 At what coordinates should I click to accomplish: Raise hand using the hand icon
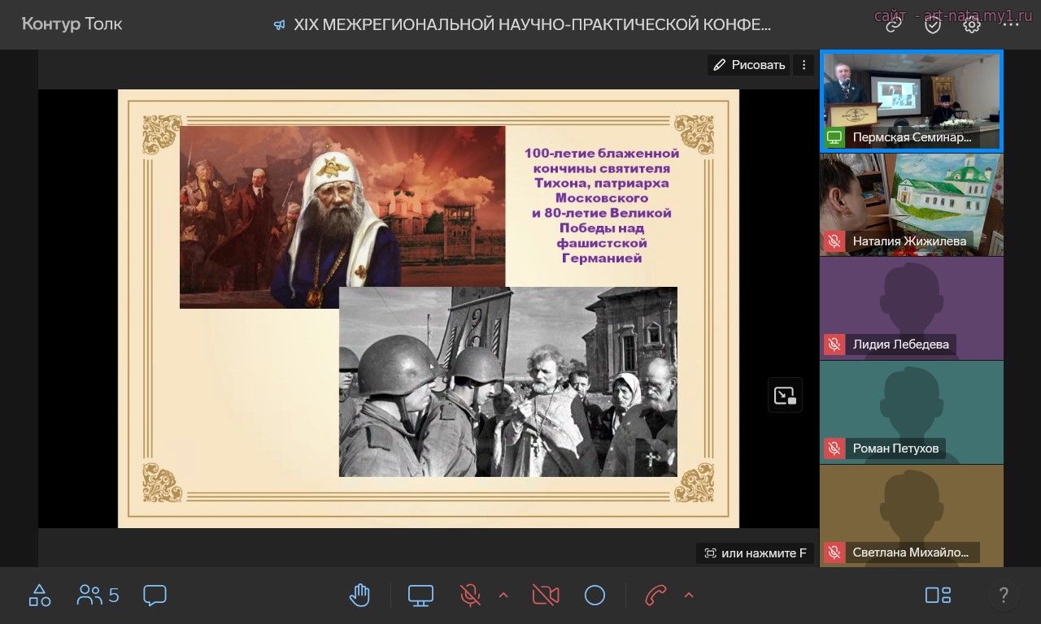tap(359, 596)
